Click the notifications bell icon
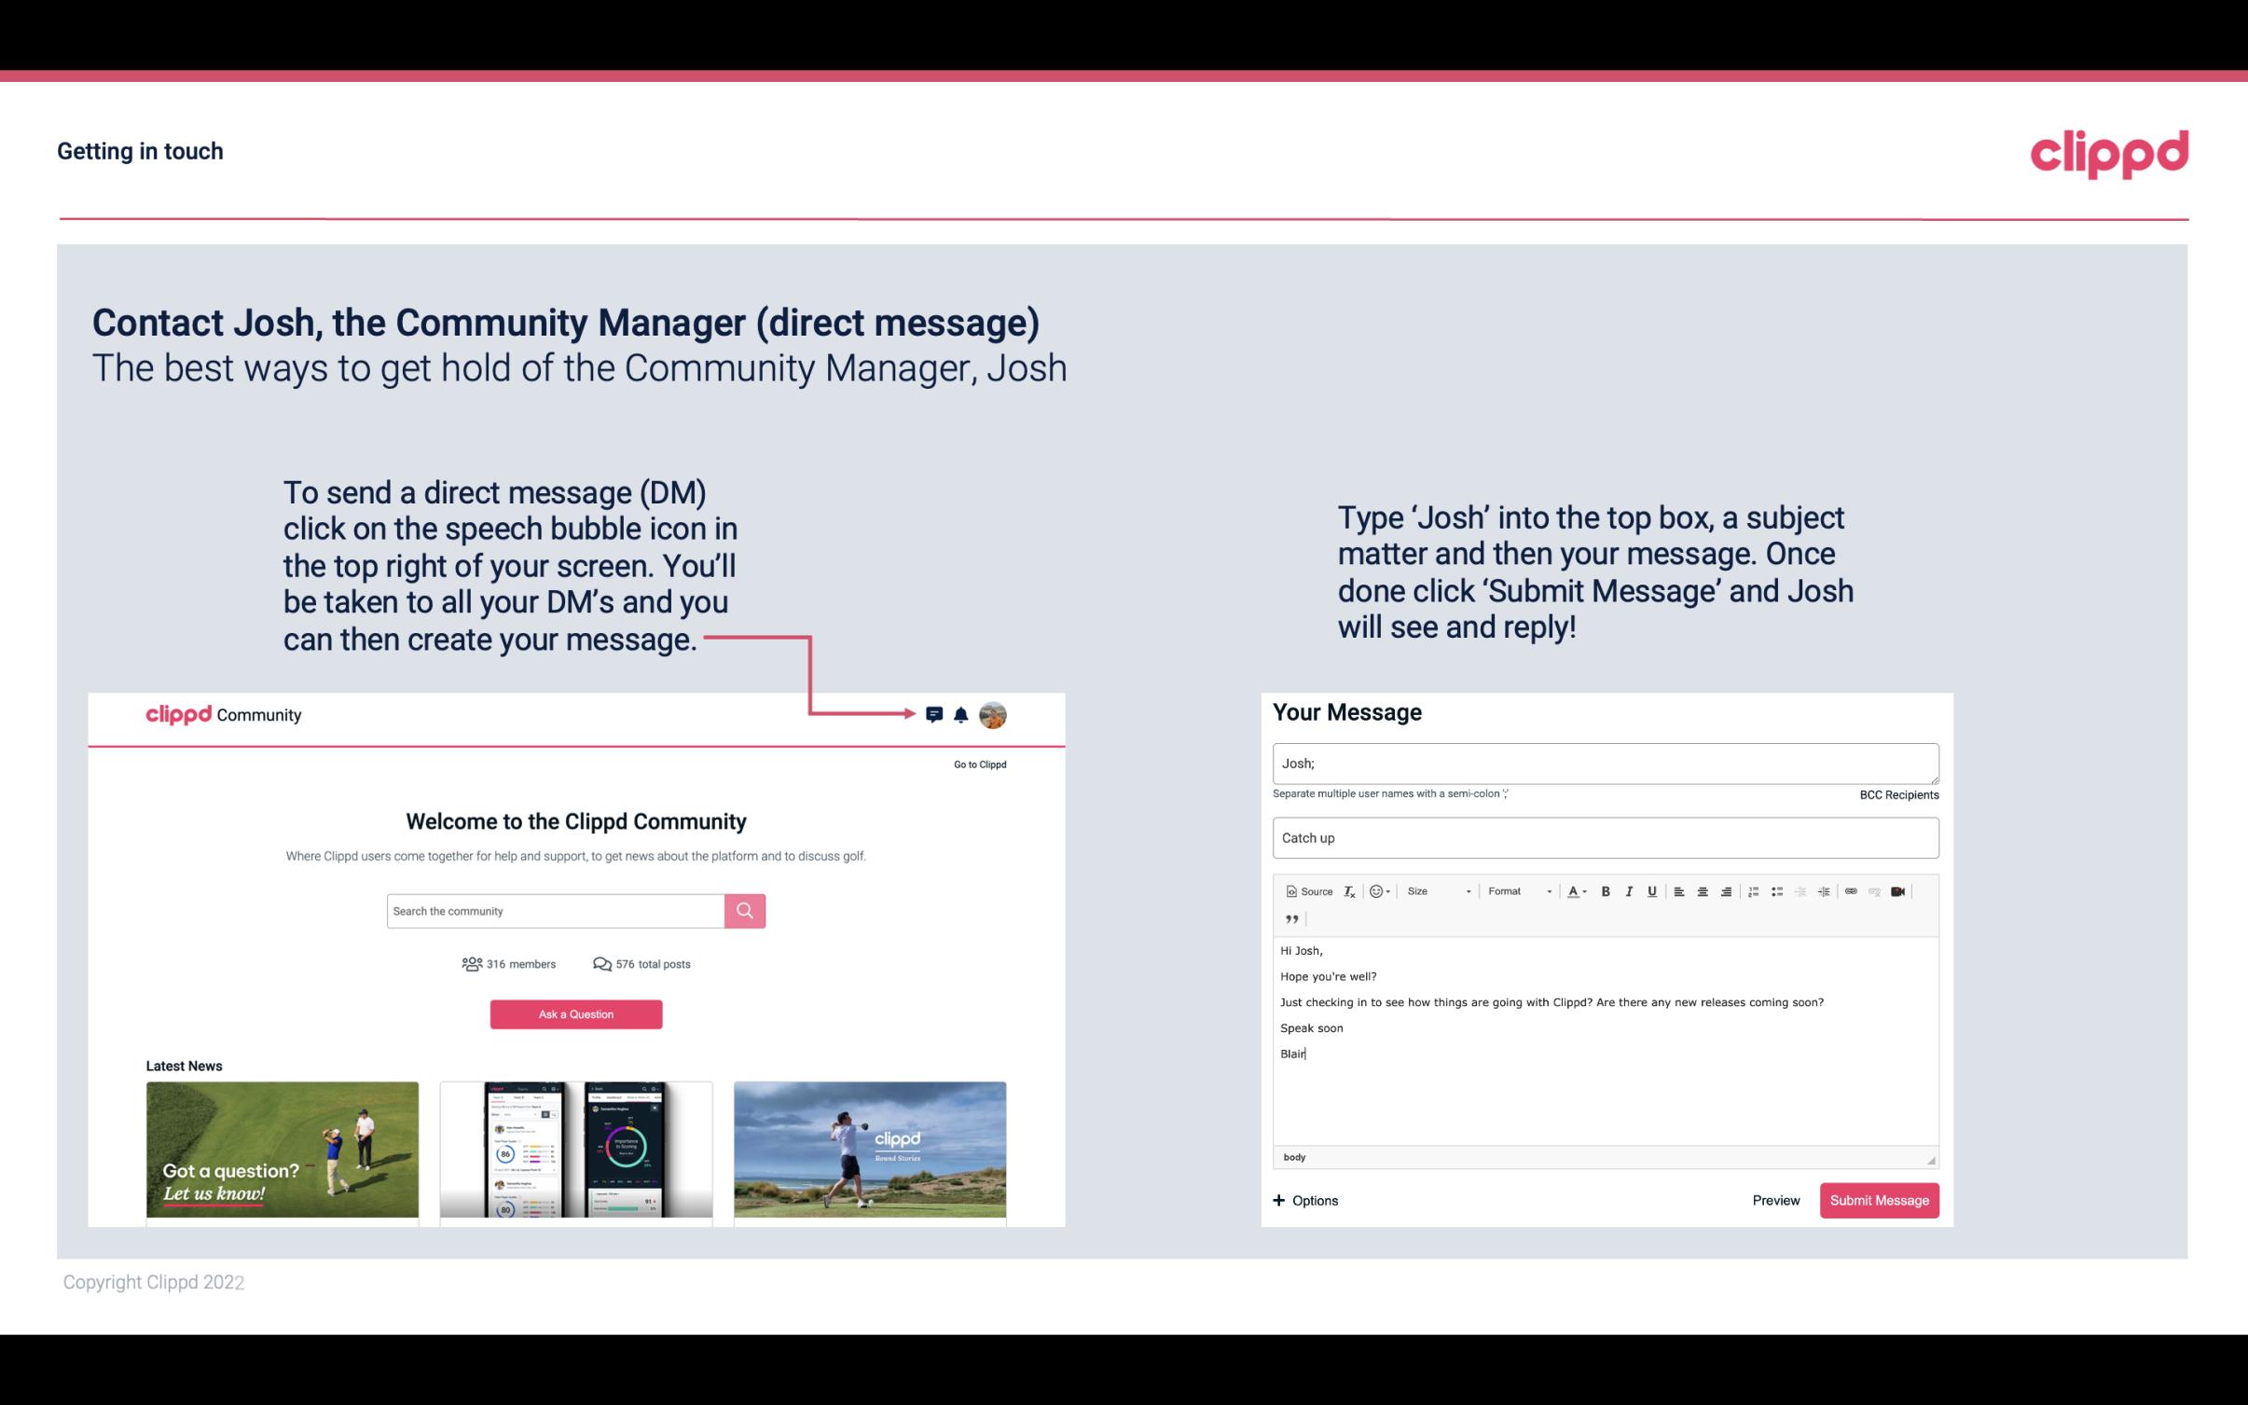This screenshot has height=1405, width=2248. click(961, 715)
